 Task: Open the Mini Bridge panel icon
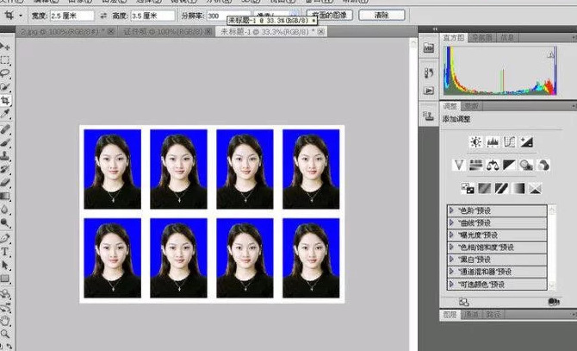(x=429, y=48)
